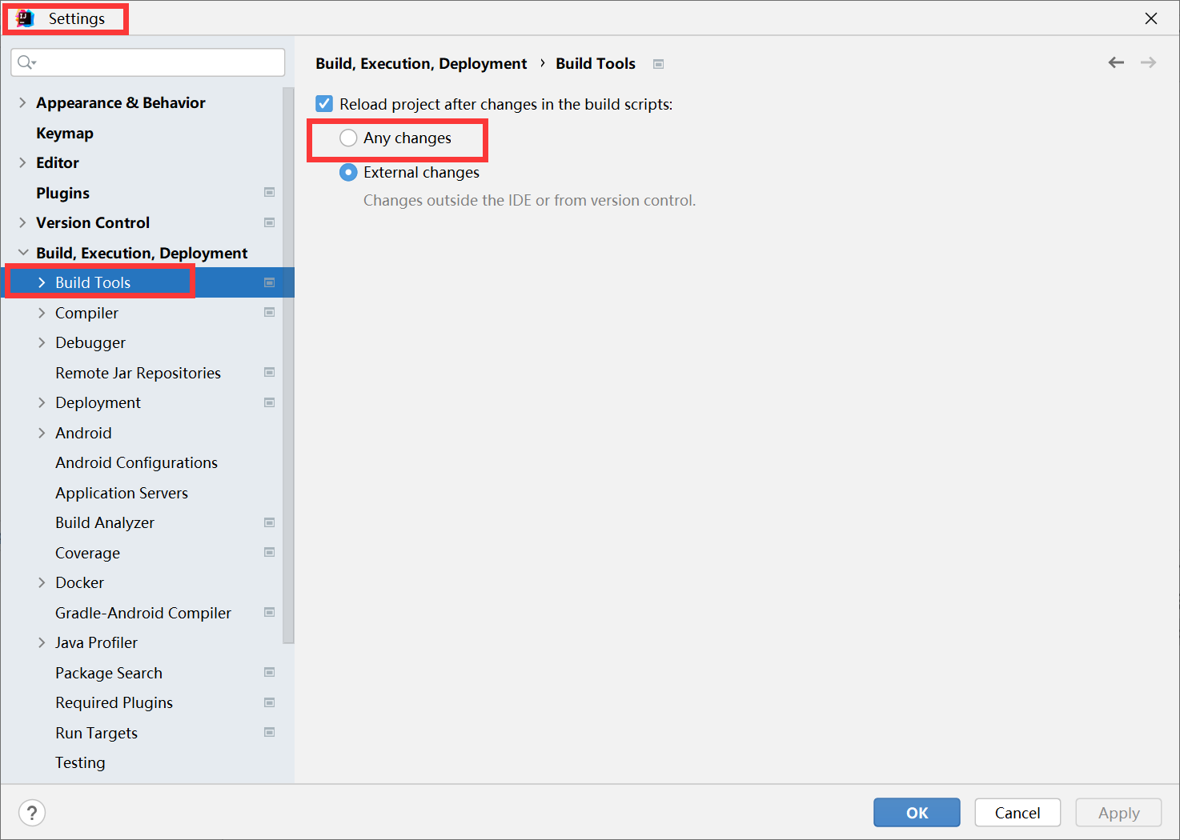Click the project-settings icon on Version Control row
This screenshot has height=840, width=1180.
[x=270, y=222]
